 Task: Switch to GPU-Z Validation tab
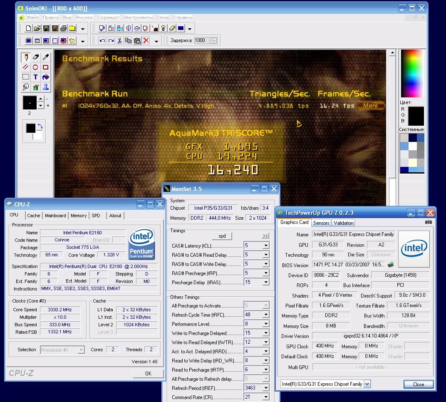(343, 223)
